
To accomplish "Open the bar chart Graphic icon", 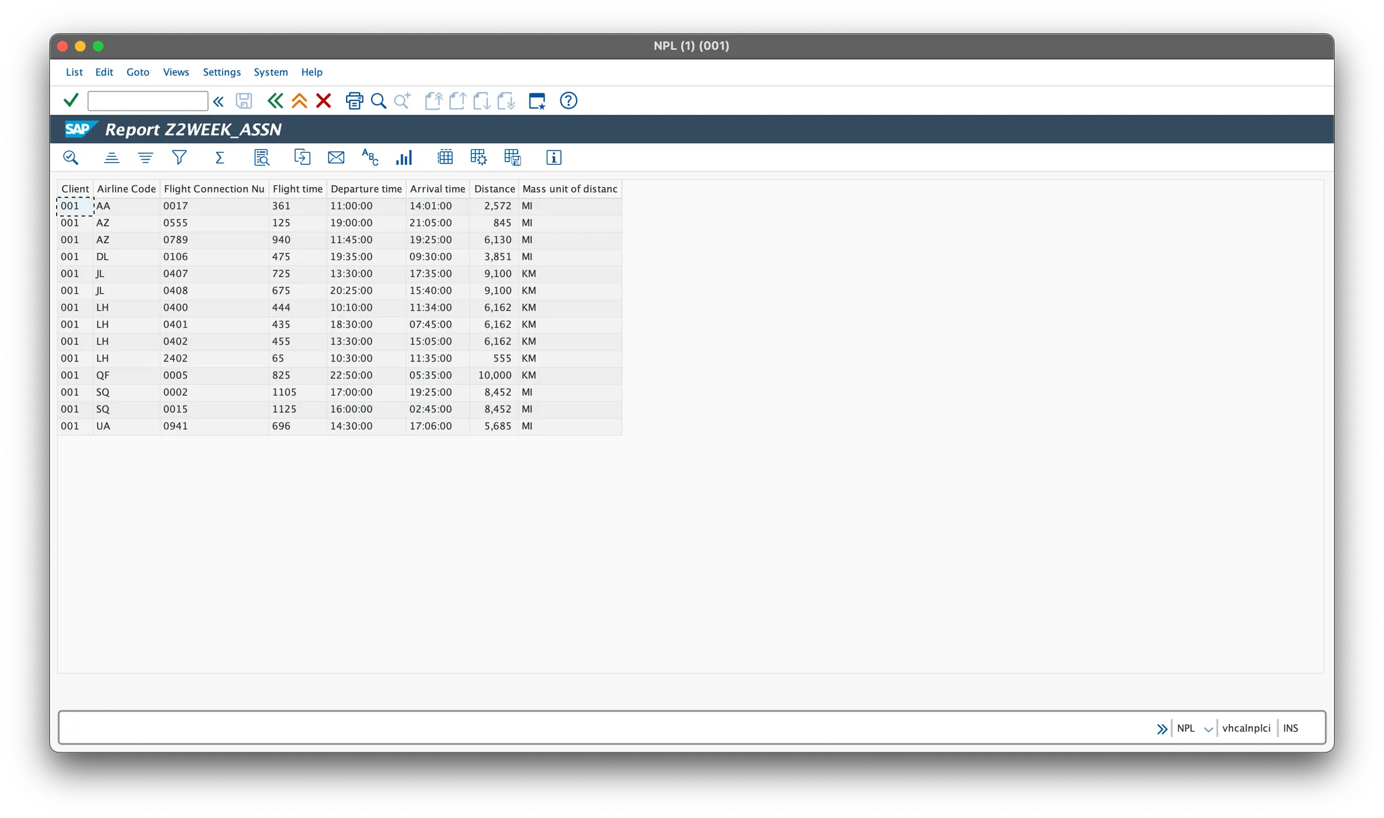I will coord(404,157).
